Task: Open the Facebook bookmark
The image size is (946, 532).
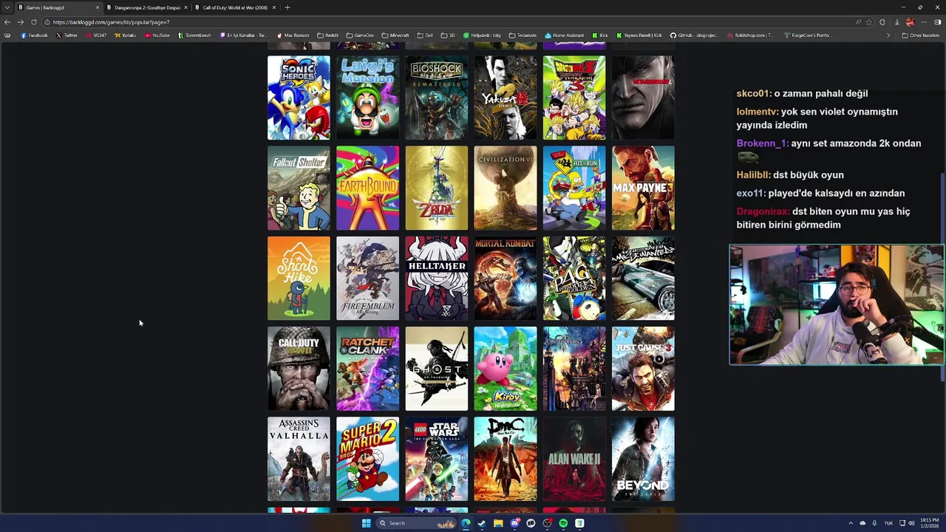Action: click(34, 35)
